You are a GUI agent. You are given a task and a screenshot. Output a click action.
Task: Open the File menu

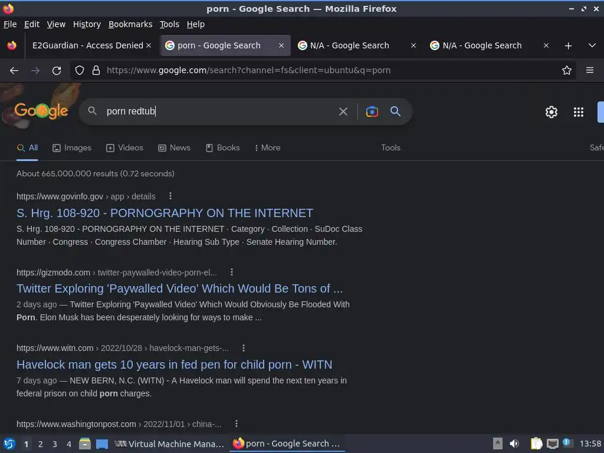pos(10,24)
